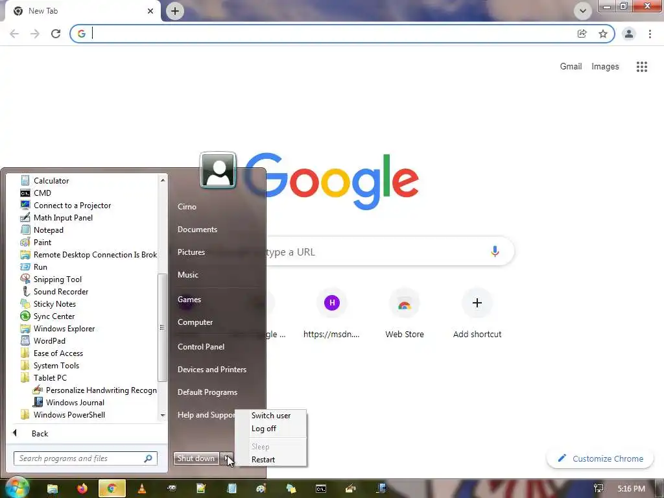The image size is (664, 498).
Task: Open Control Panel
Action: 201,347
